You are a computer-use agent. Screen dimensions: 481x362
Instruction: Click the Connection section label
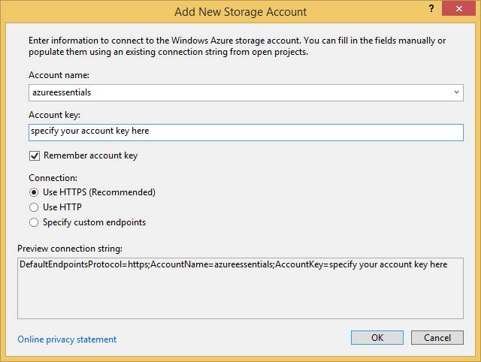tap(53, 178)
